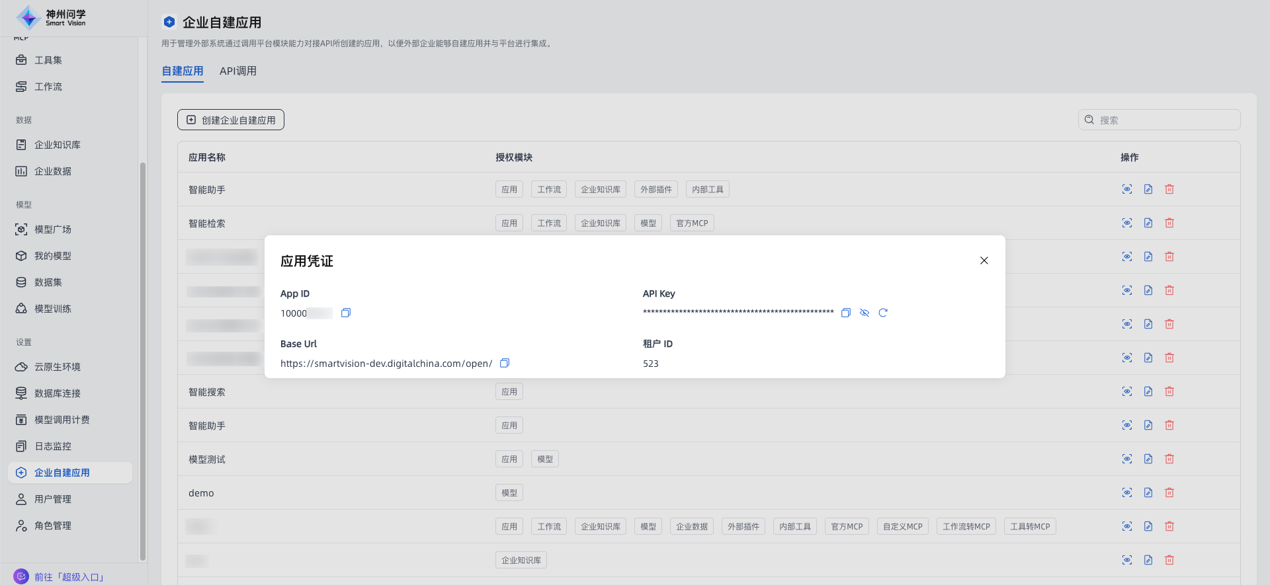Edit the 智能搜索 application

click(1148, 391)
